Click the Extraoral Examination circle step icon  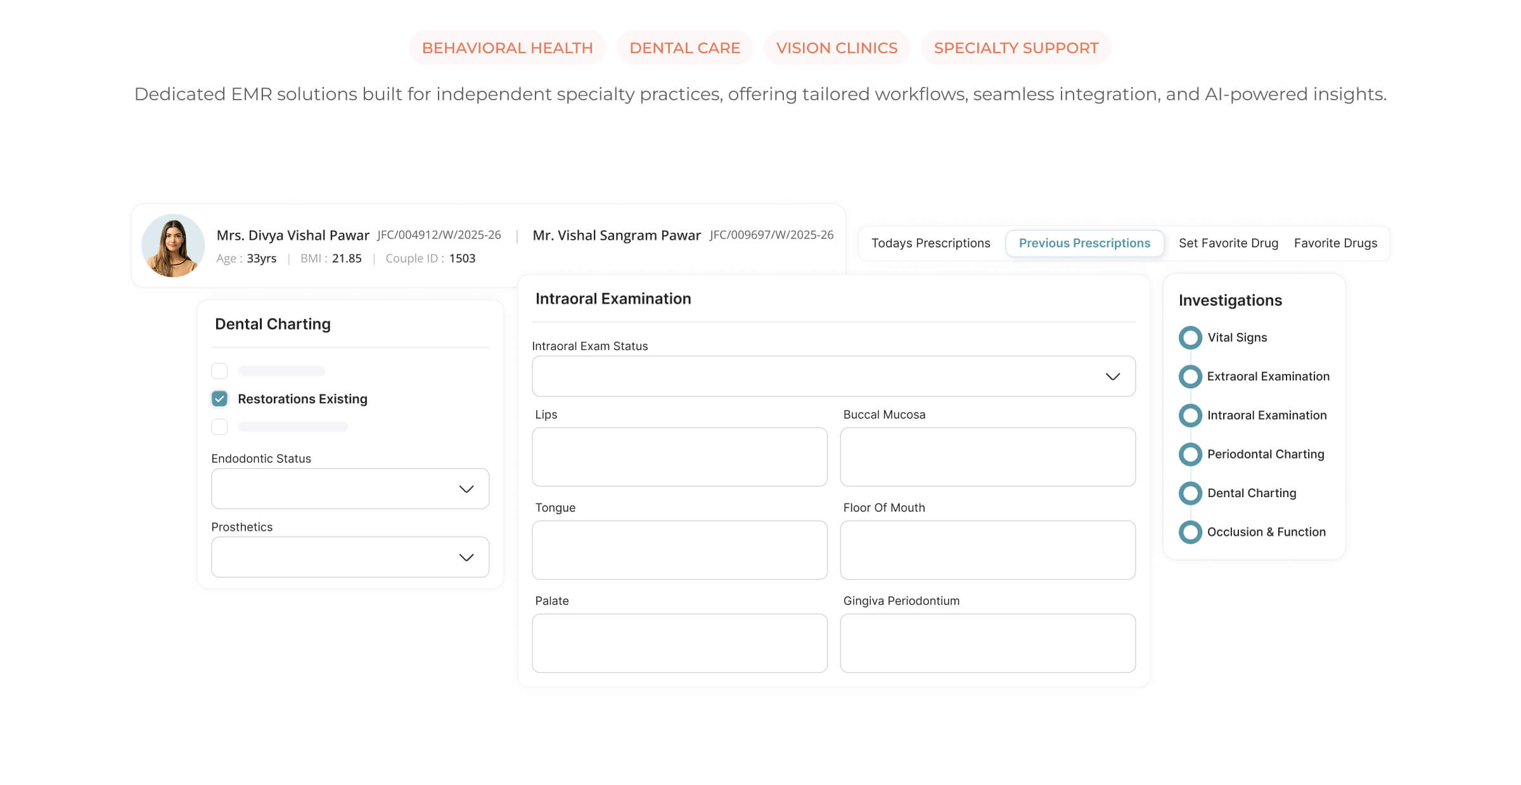(1190, 377)
